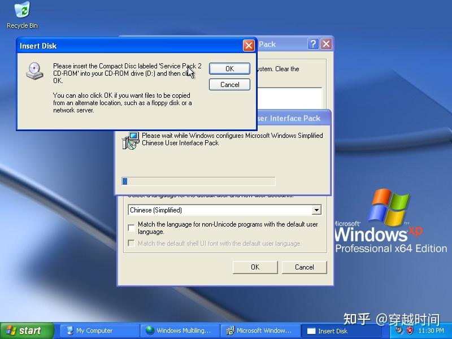Toggle Match the default shell UI font checkbox
Image resolution: width=452 pixels, height=339 pixels.
pos(131,244)
